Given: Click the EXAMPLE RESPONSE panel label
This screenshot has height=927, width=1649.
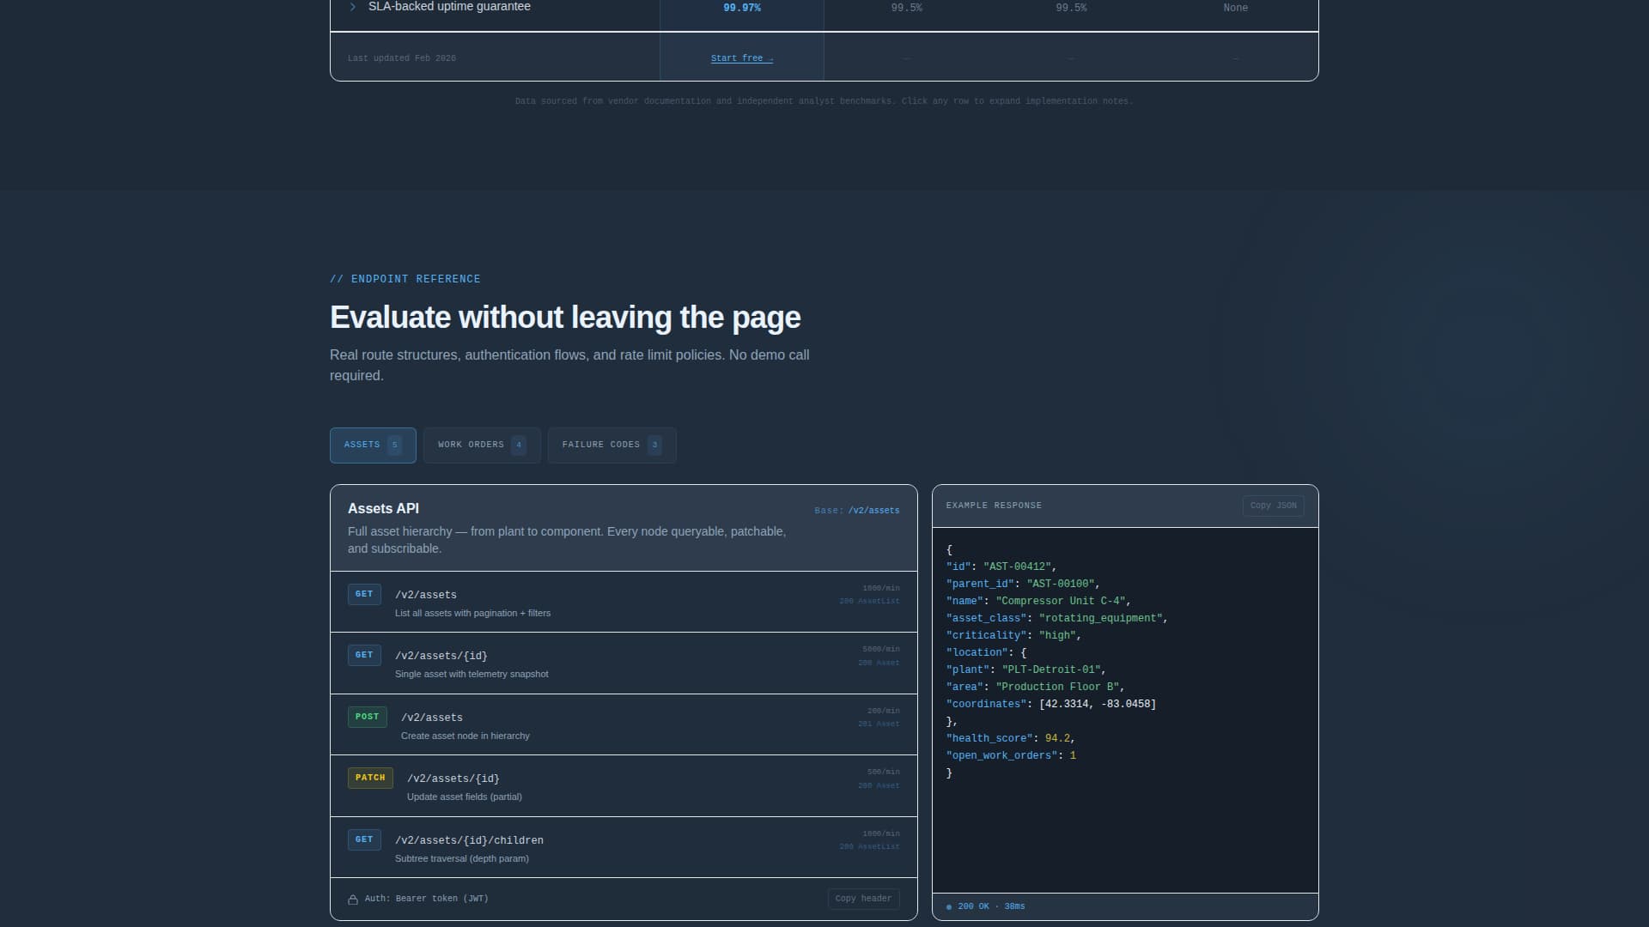Looking at the screenshot, I should coord(994,506).
